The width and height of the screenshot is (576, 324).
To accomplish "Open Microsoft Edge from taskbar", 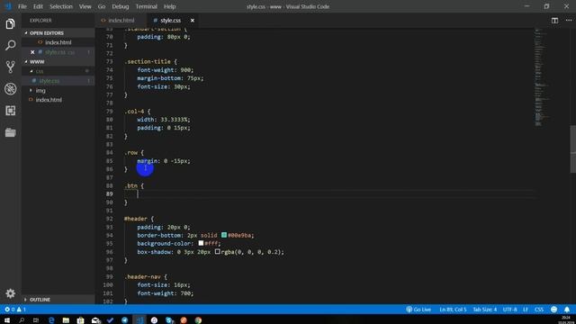I will [51, 320].
